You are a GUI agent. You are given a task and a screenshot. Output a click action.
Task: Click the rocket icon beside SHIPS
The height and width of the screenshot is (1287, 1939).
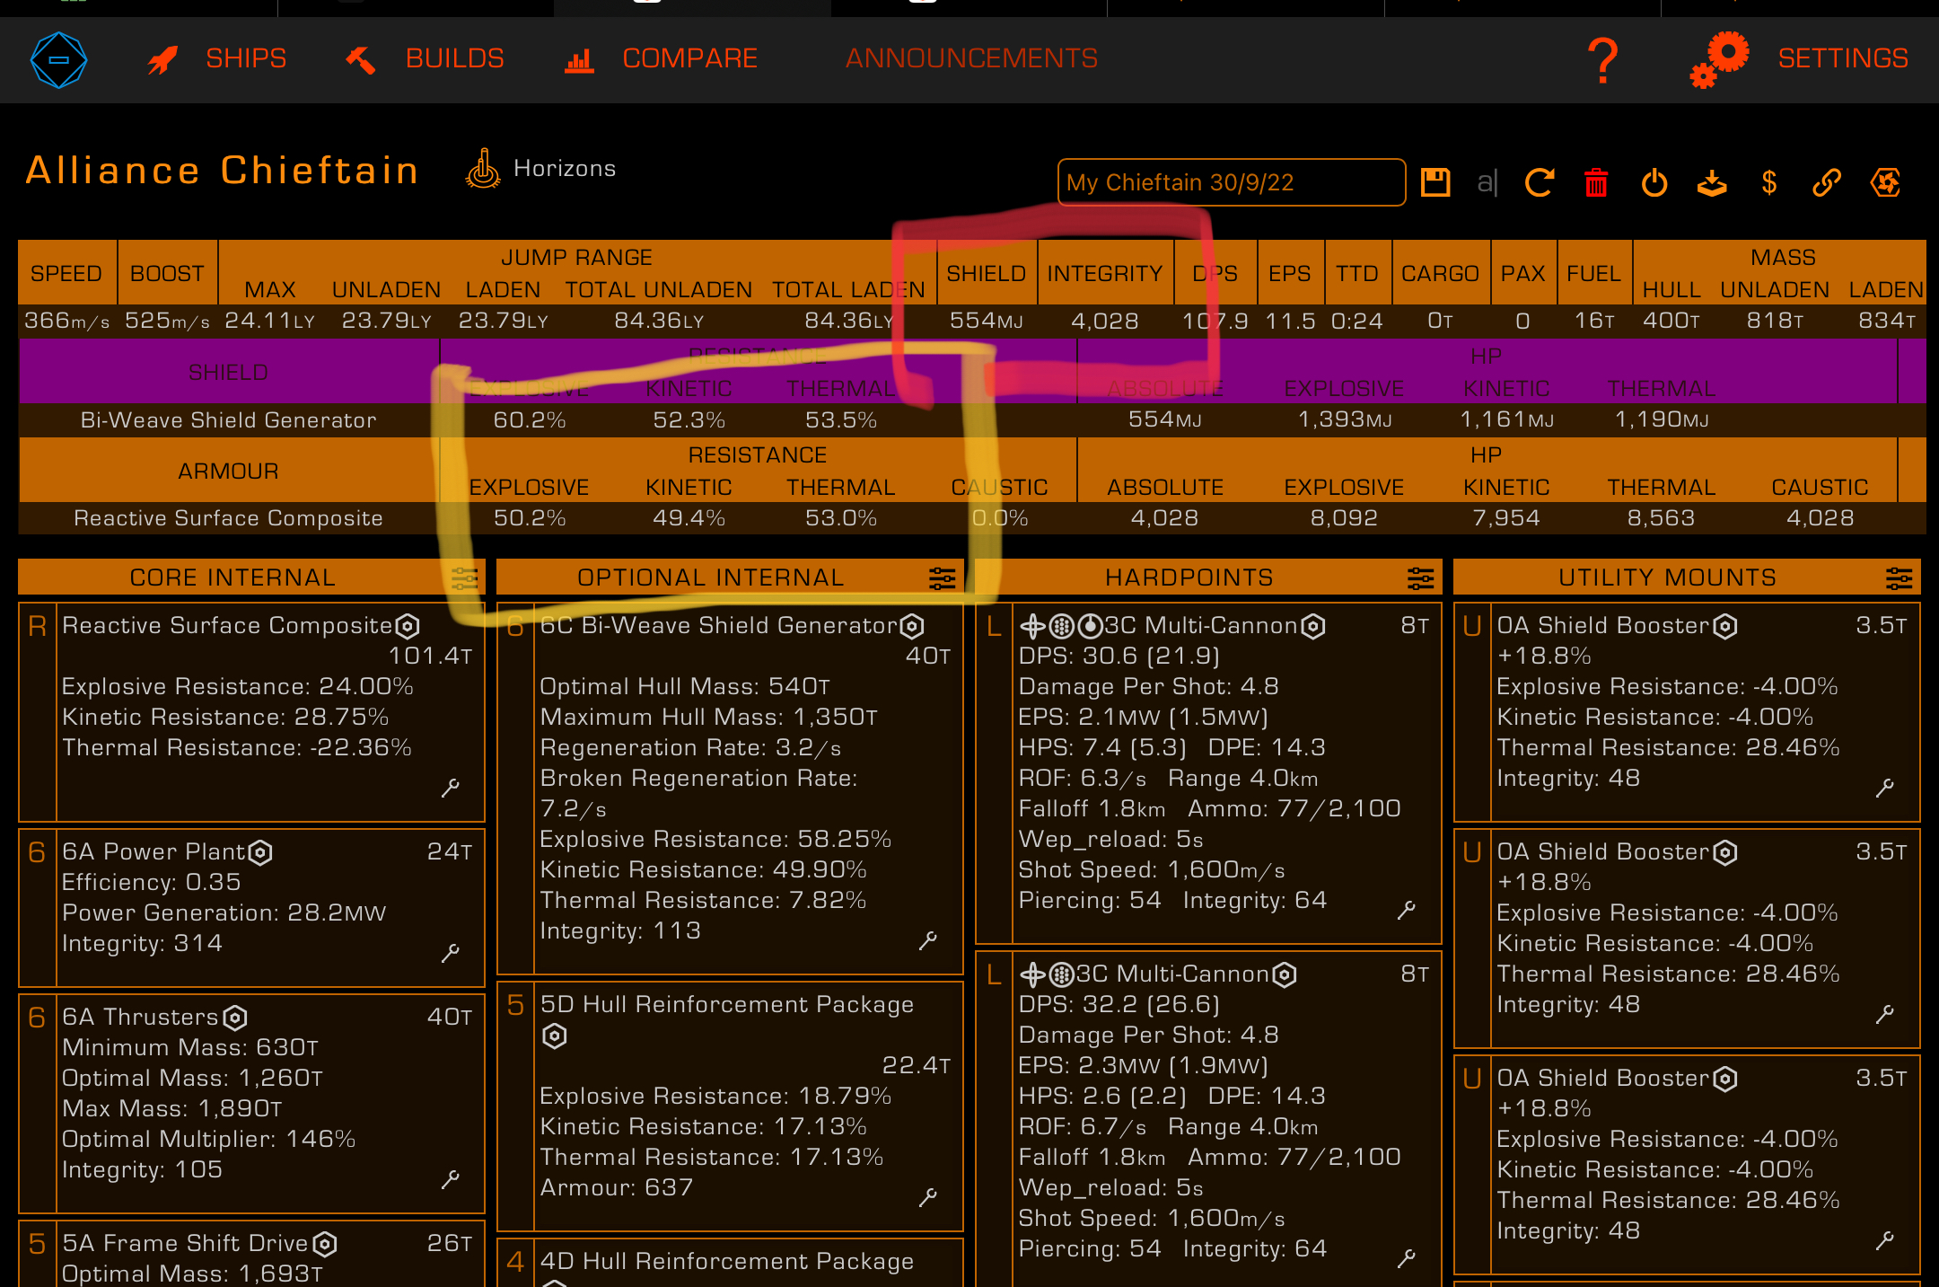(x=162, y=60)
